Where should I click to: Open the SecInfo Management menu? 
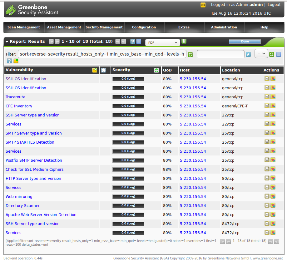[x=104, y=27]
